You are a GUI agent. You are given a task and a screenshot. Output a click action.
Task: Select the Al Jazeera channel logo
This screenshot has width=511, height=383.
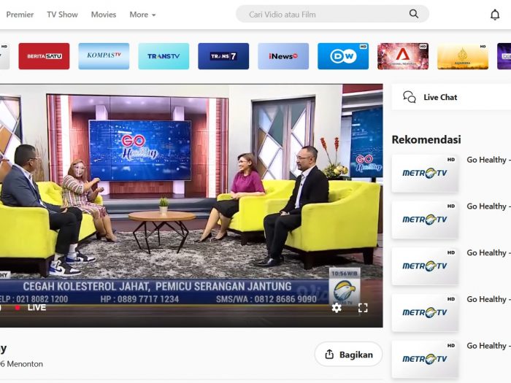coord(463,56)
